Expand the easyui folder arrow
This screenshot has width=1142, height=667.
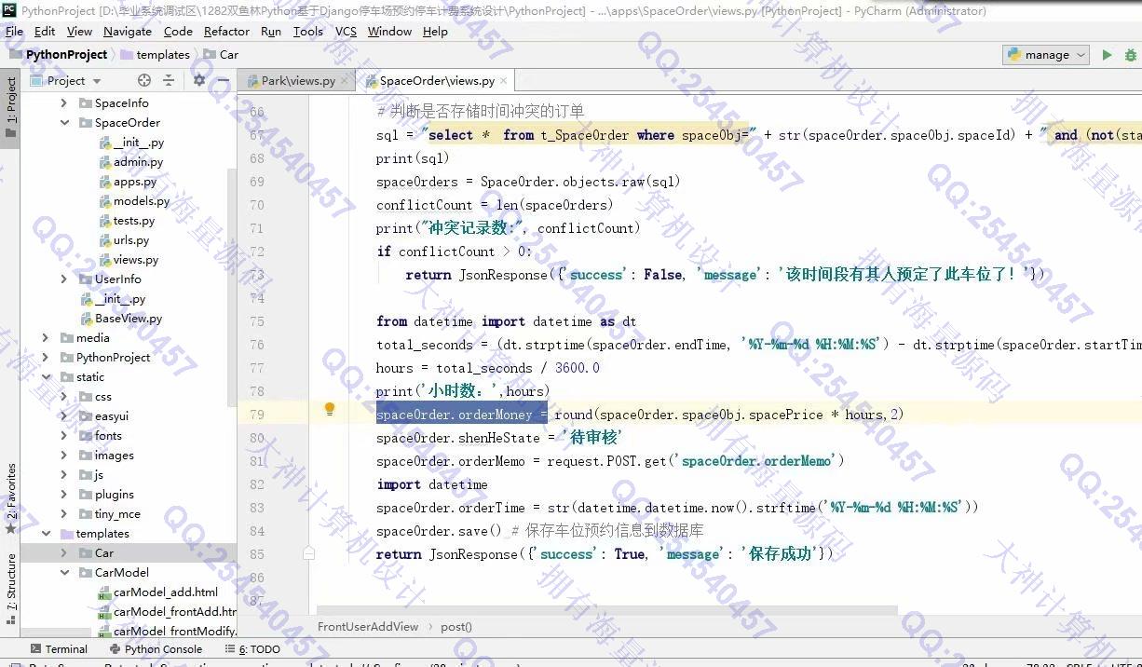coord(64,416)
